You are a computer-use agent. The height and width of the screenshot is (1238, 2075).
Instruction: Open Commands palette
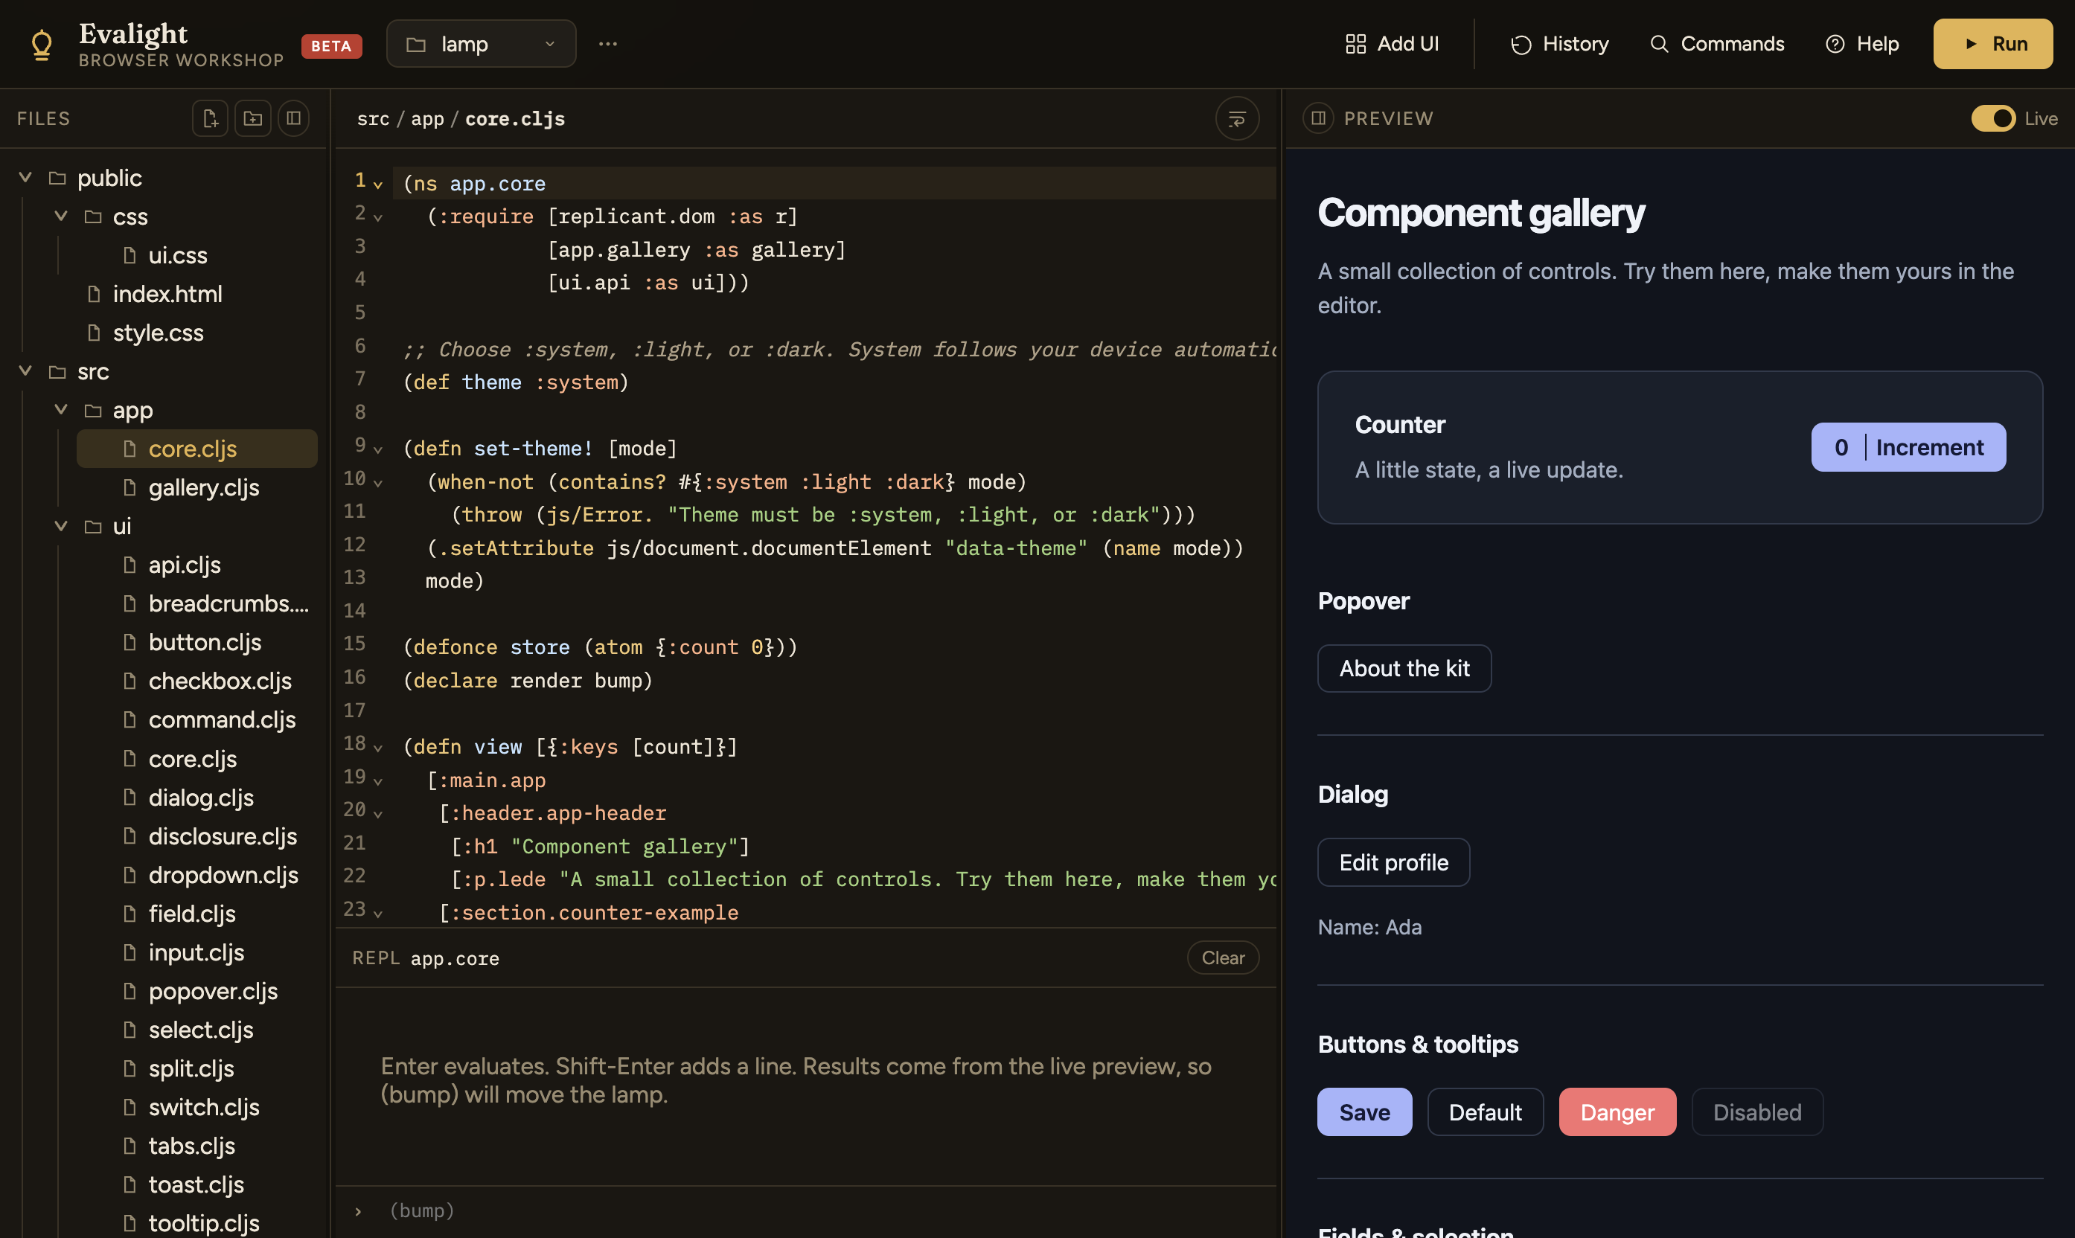[x=1717, y=44]
